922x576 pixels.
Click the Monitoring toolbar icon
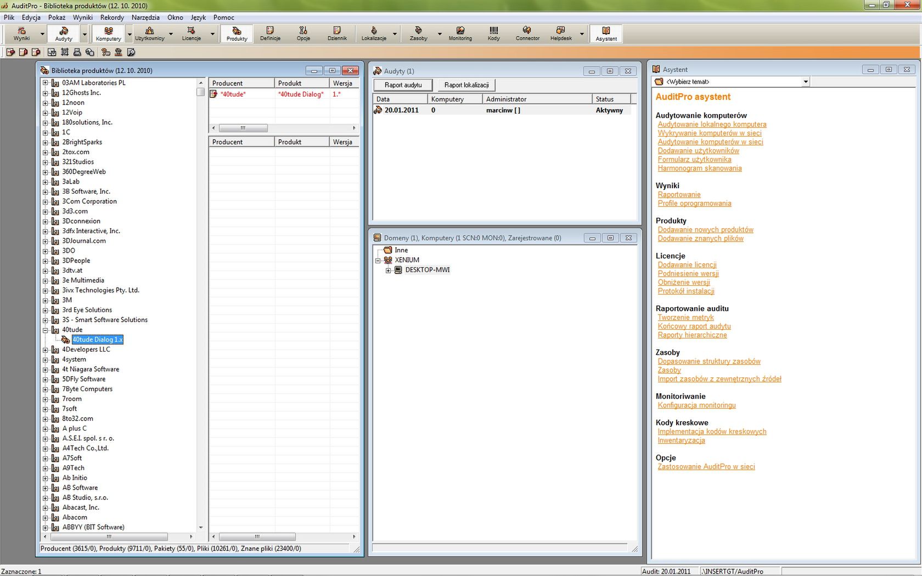click(x=460, y=33)
